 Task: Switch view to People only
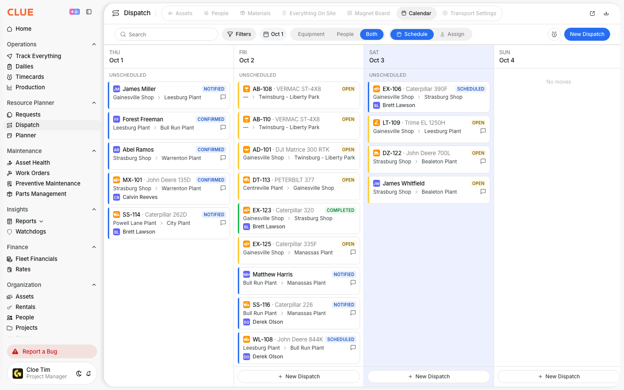[345, 34]
